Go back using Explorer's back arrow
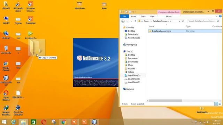This screenshot has width=223, height=125. (123, 21)
